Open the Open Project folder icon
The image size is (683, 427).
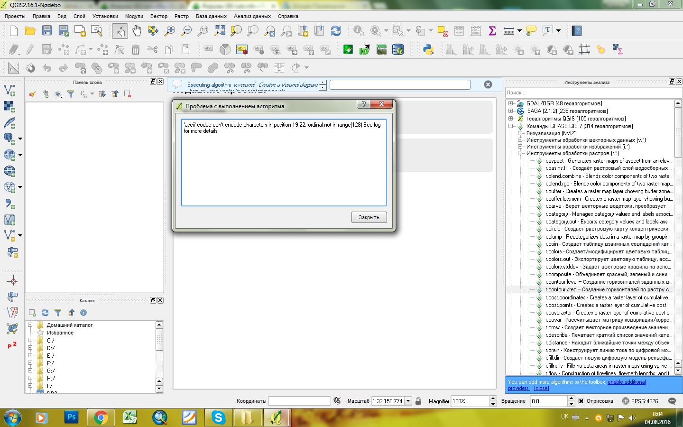pyautogui.click(x=30, y=31)
